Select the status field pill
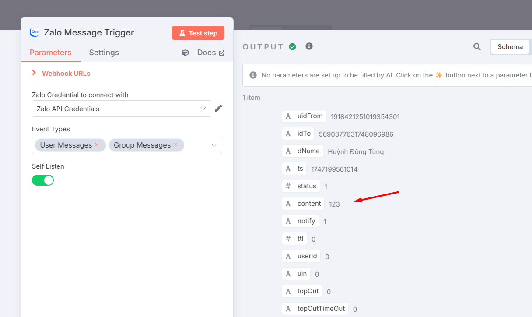The image size is (532, 317). (301, 186)
